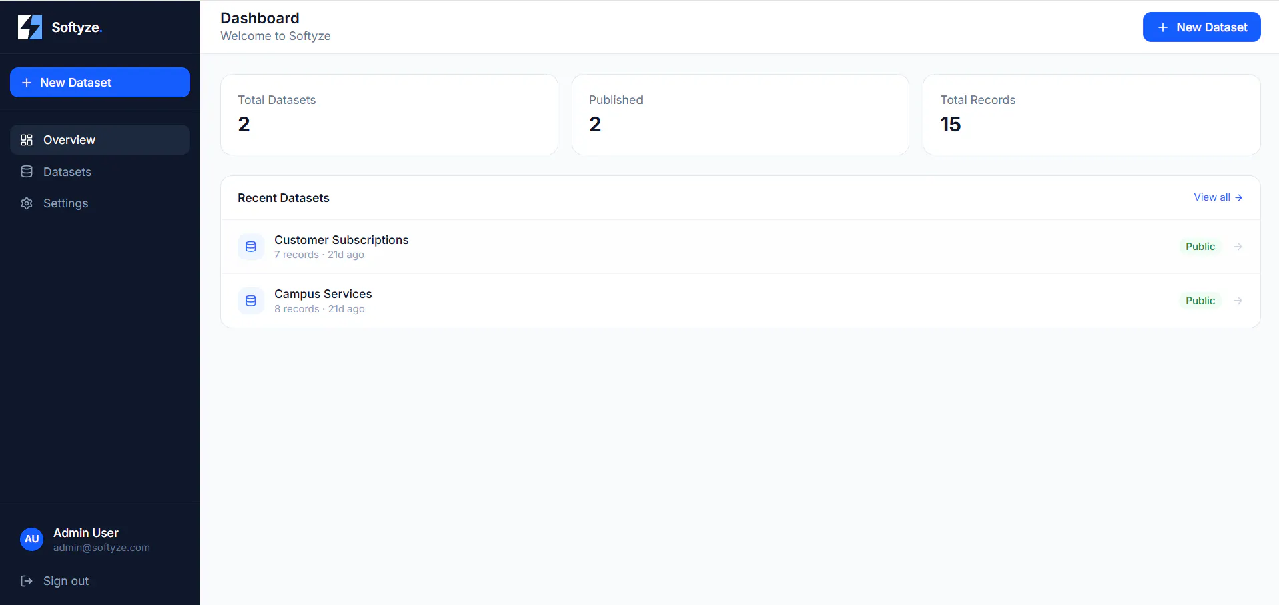Click the arrow on Customer Subscriptions row

click(x=1238, y=247)
